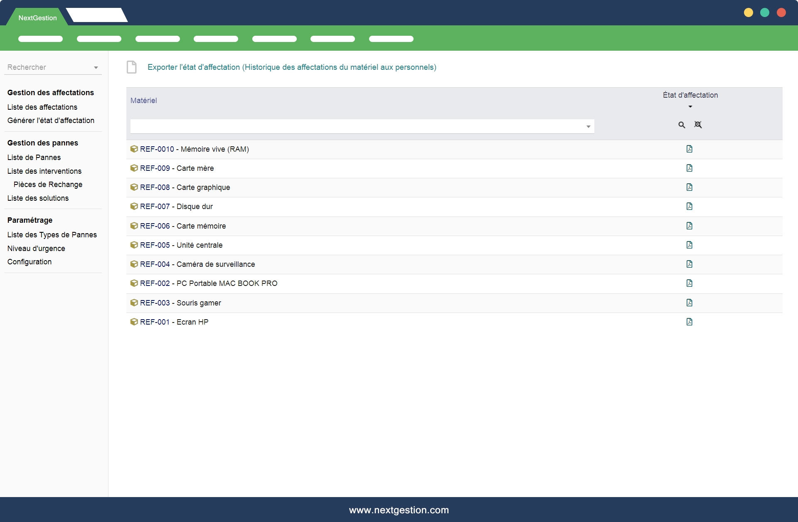
Task: Click inside the Matériel filter input field
Action: [357, 126]
